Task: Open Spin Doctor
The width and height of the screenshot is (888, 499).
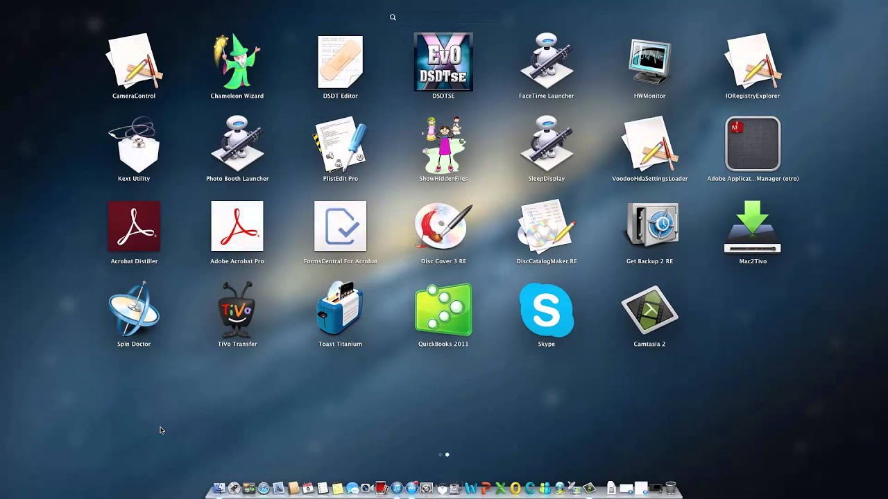Action: click(134, 309)
